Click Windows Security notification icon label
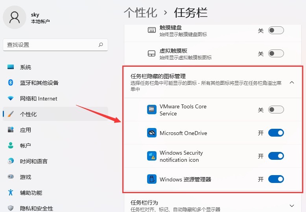306x212 pixels. (x=181, y=156)
